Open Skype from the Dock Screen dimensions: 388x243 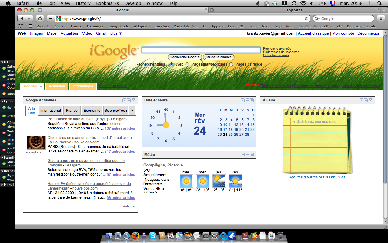(153, 235)
